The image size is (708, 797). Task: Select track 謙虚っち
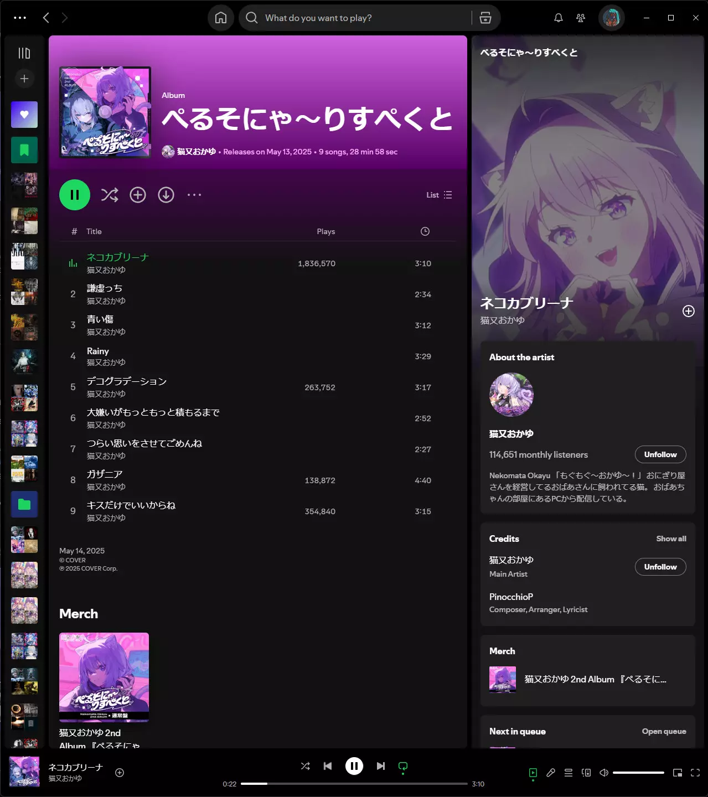pyautogui.click(x=258, y=294)
